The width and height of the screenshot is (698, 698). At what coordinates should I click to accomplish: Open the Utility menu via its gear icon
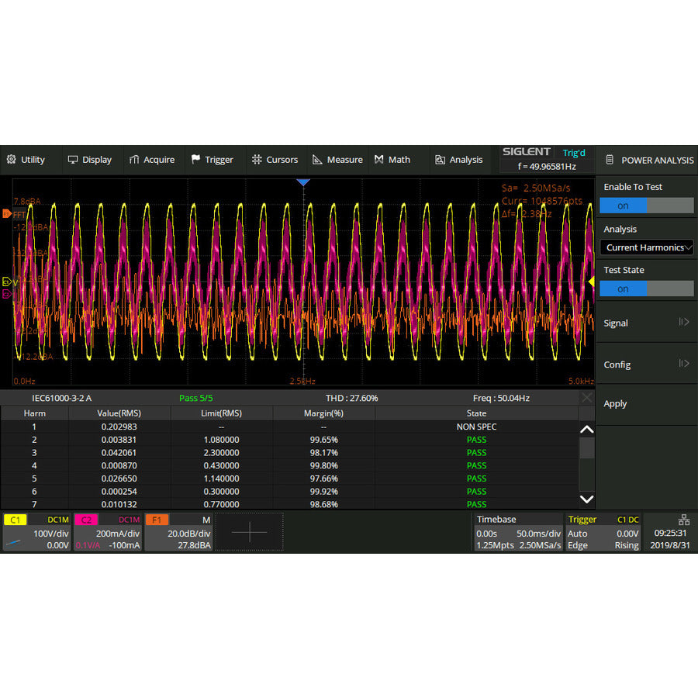pos(9,160)
